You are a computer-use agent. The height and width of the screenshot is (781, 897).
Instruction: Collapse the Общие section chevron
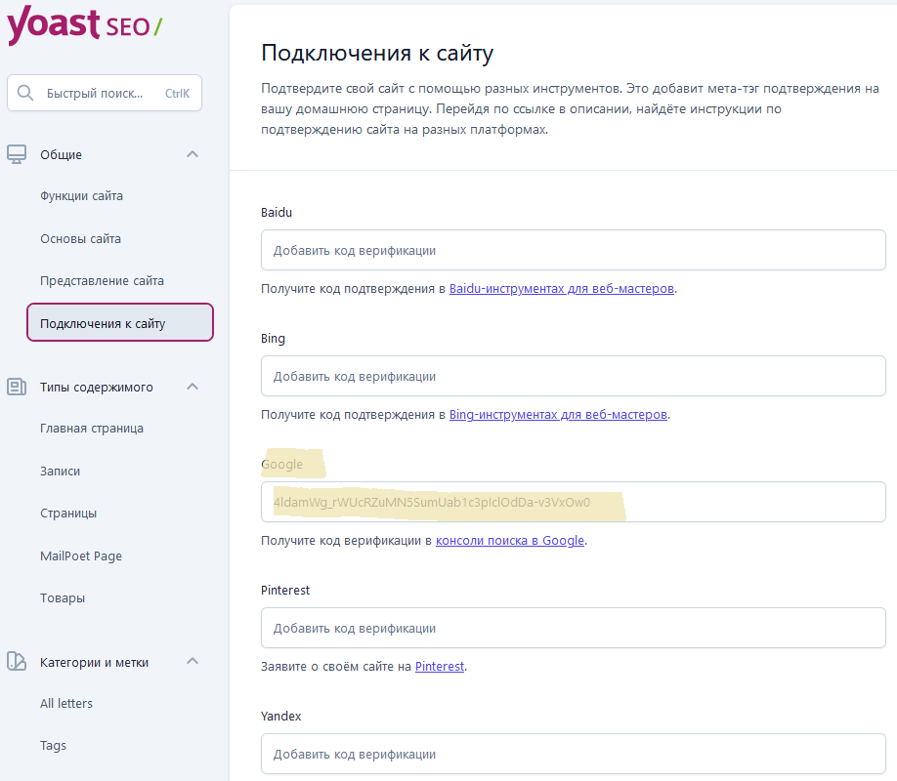coord(192,154)
